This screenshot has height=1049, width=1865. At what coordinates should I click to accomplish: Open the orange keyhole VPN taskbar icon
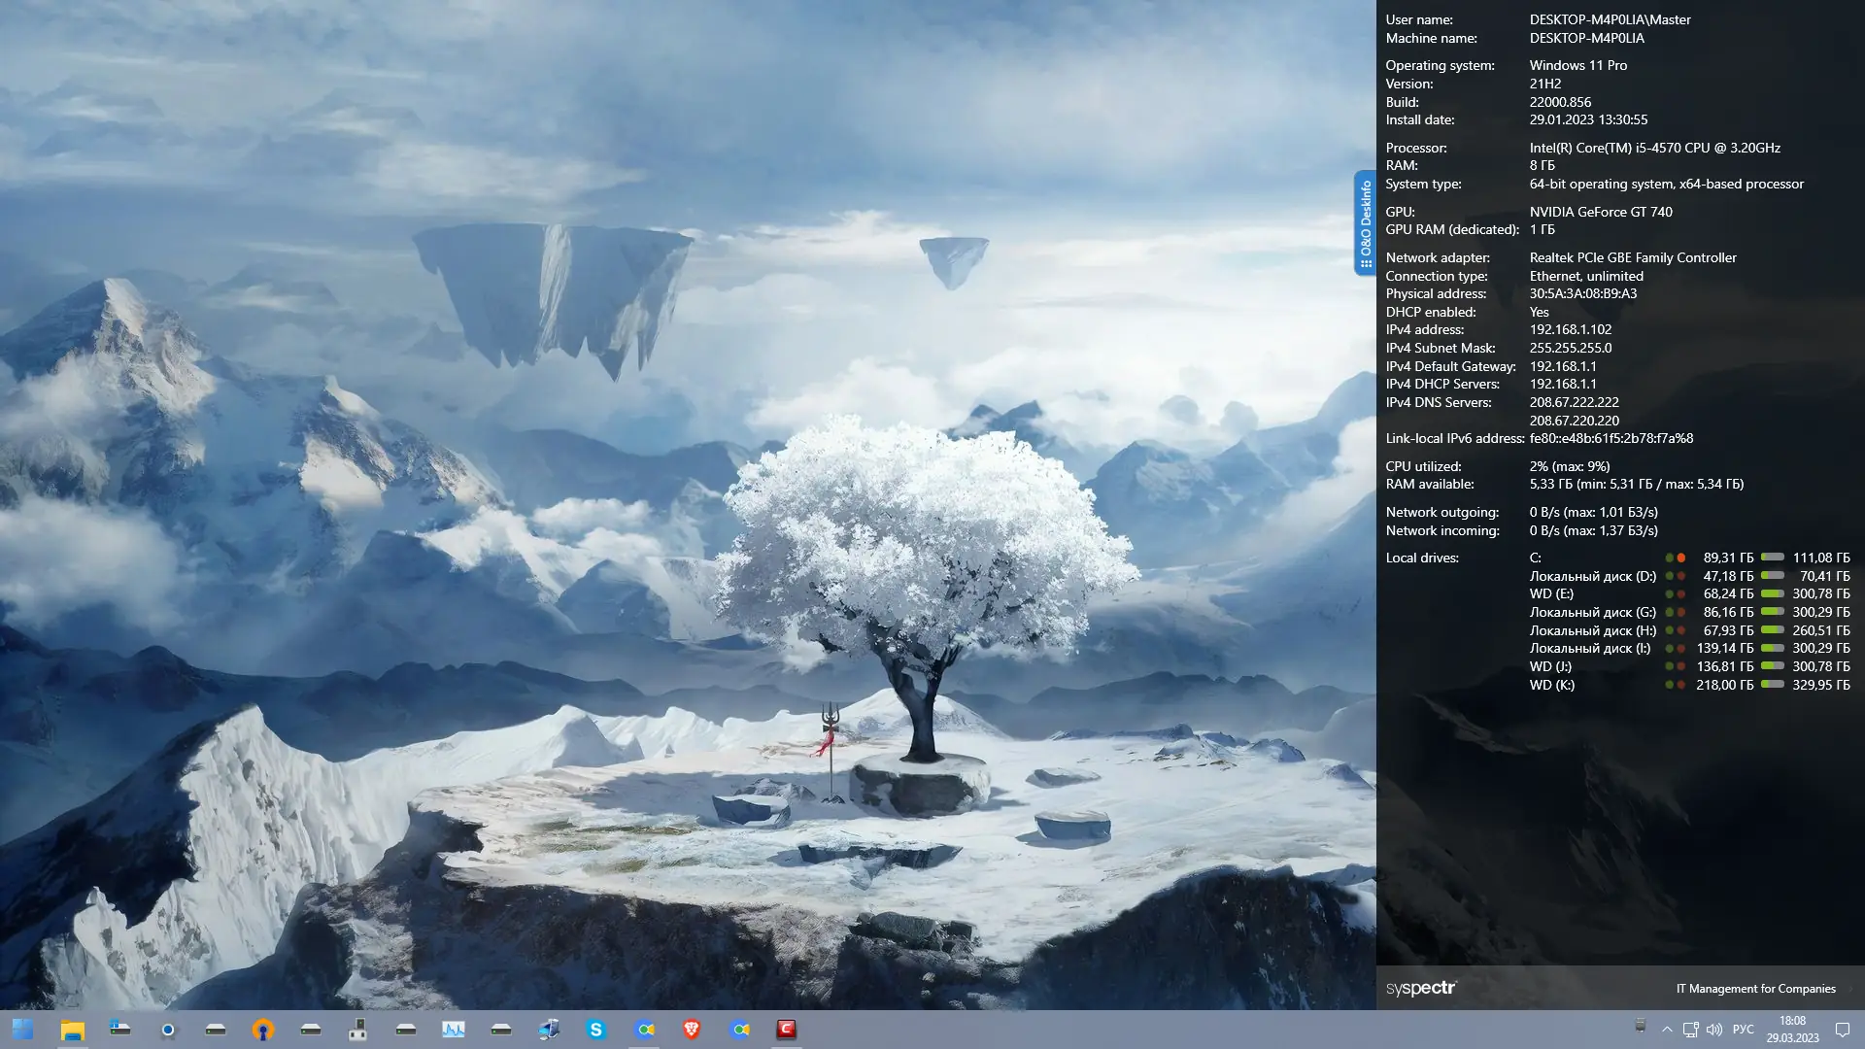(x=263, y=1030)
